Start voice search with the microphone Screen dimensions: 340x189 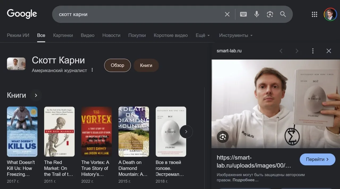coord(257,14)
